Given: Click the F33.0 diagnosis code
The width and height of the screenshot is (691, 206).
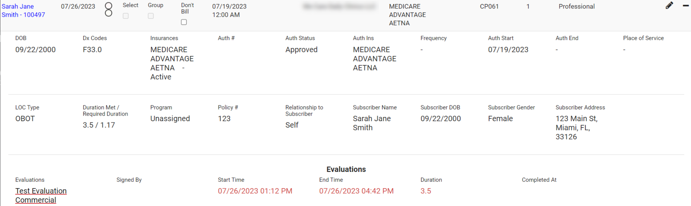Looking at the screenshot, I should pos(92,50).
